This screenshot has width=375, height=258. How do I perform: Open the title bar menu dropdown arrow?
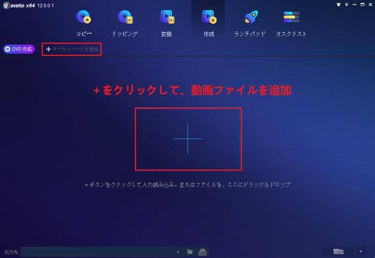tap(346, 4)
